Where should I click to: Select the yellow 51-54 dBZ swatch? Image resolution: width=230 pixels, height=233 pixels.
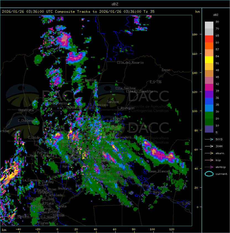pos(209,60)
